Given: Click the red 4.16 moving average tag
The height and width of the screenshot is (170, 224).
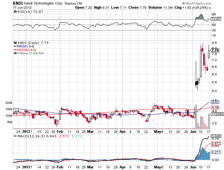Looking at the screenshot, I should tap(215, 107).
